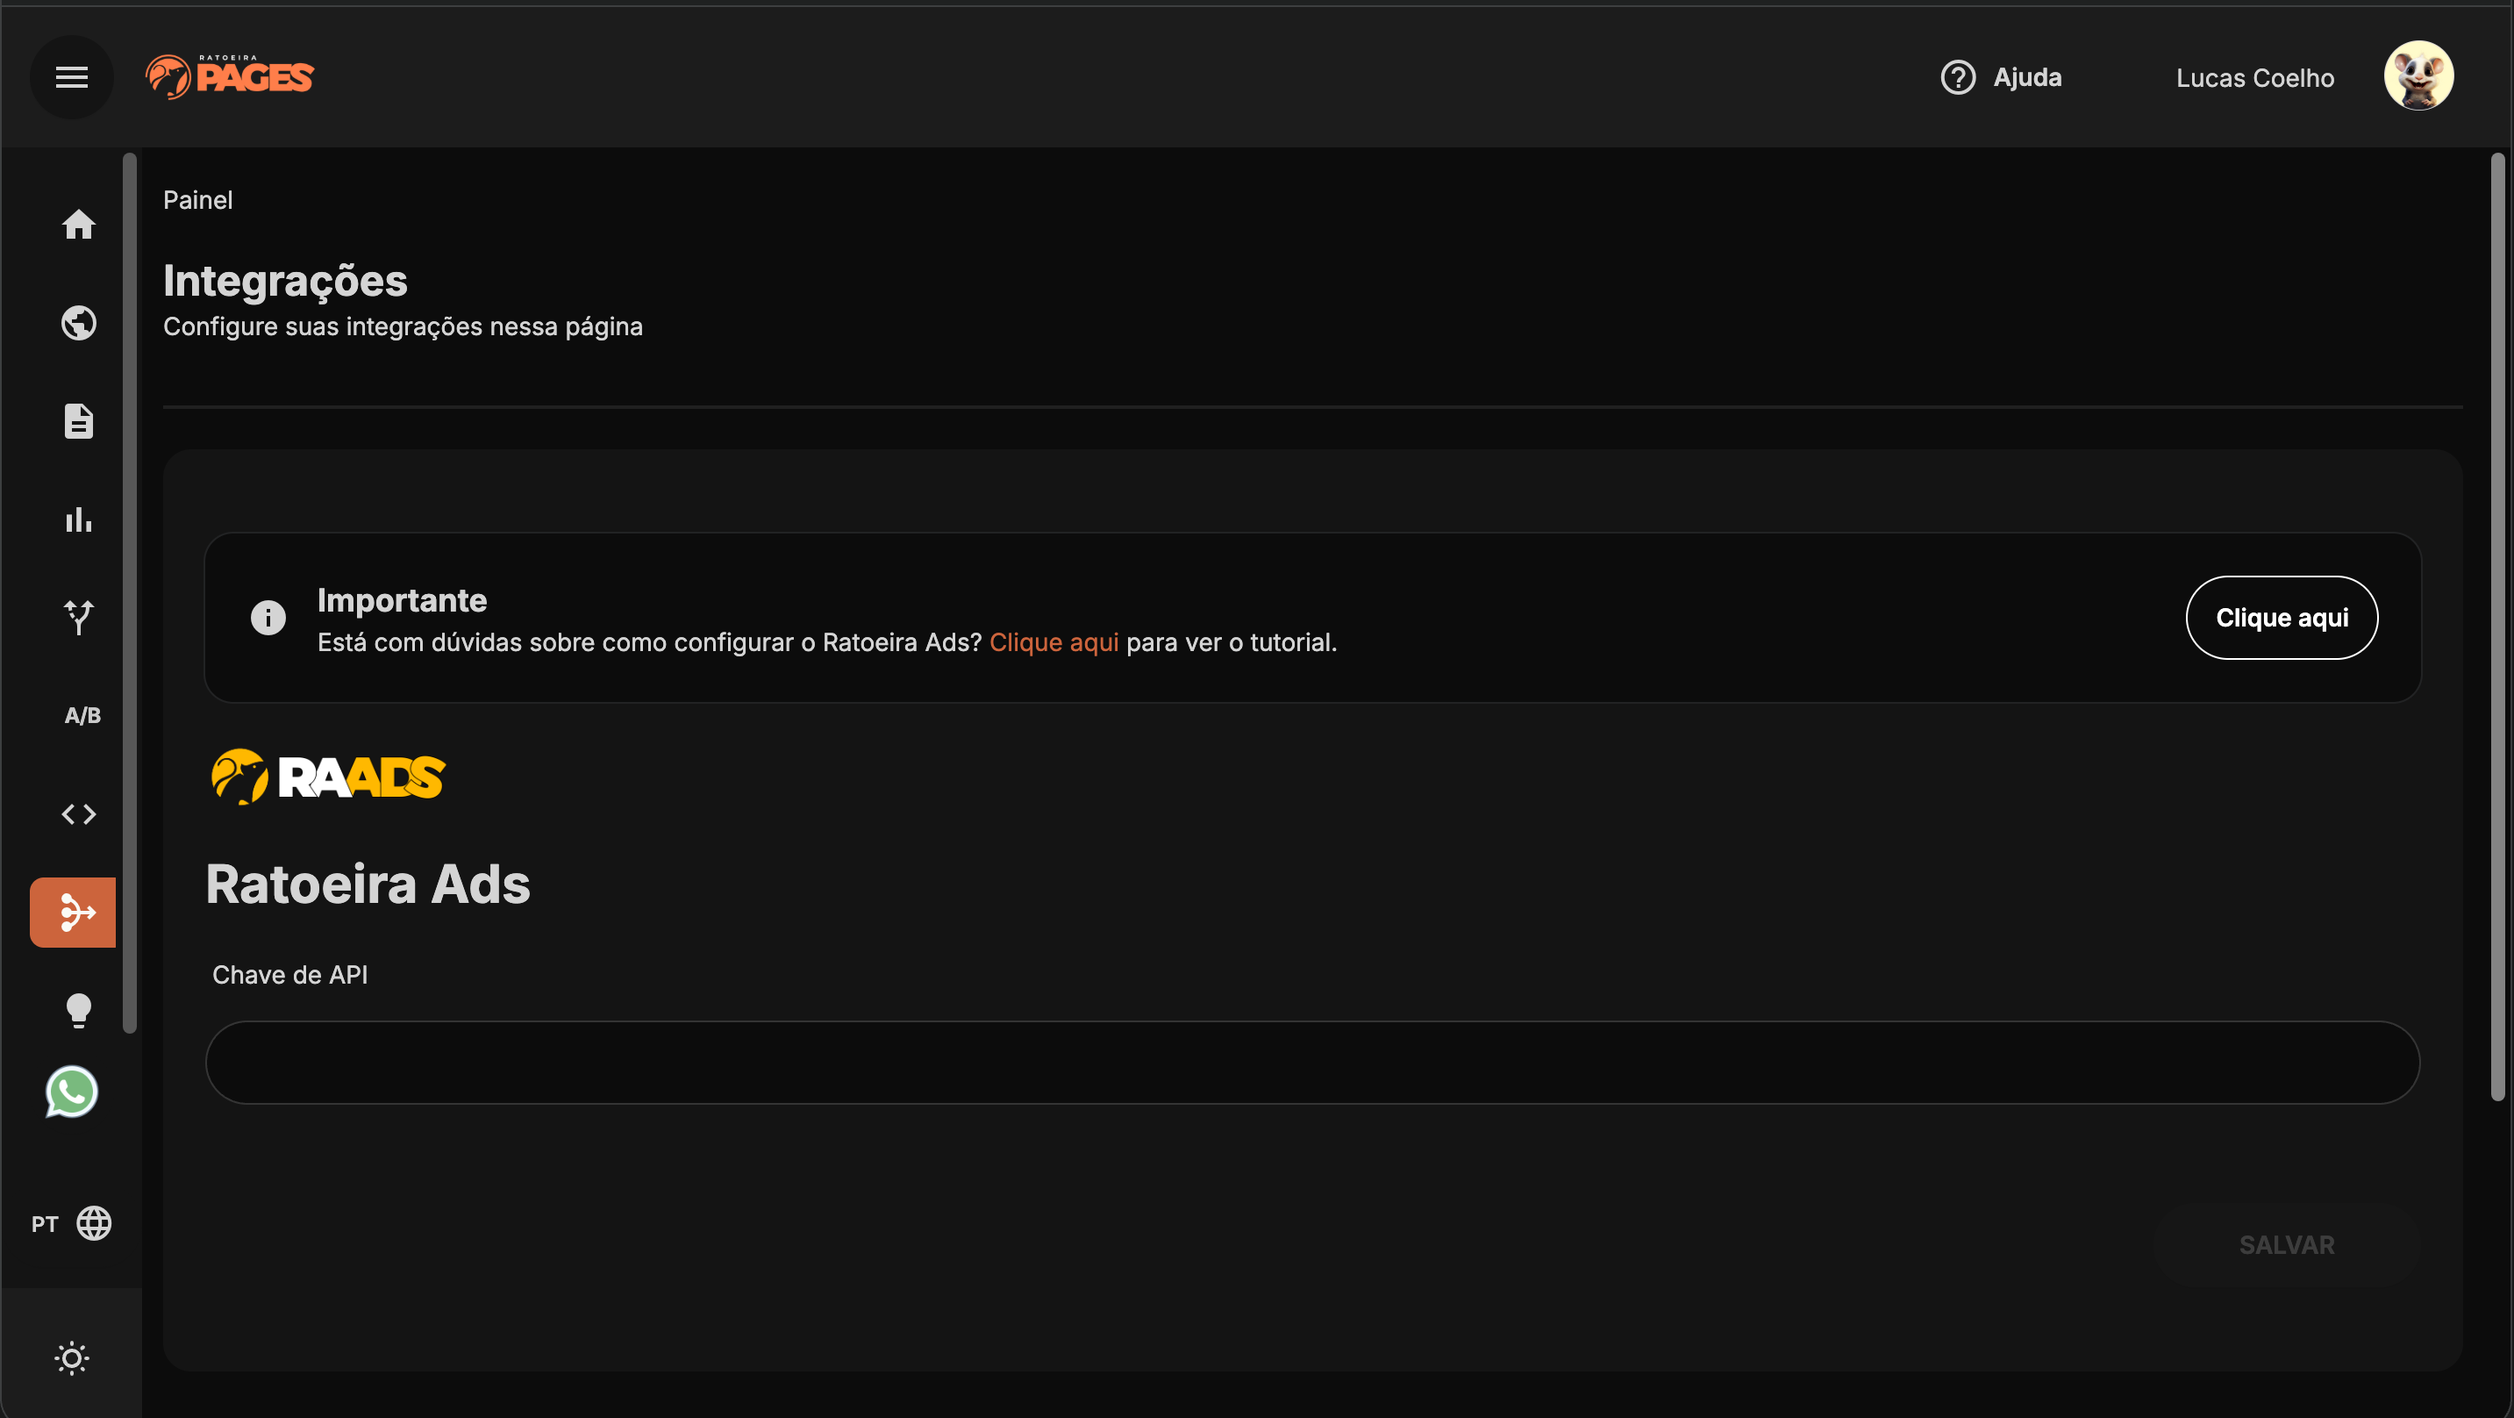2514x1418 pixels.
Task: Open the lightbulb ideas icon
Action: (79, 1011)
